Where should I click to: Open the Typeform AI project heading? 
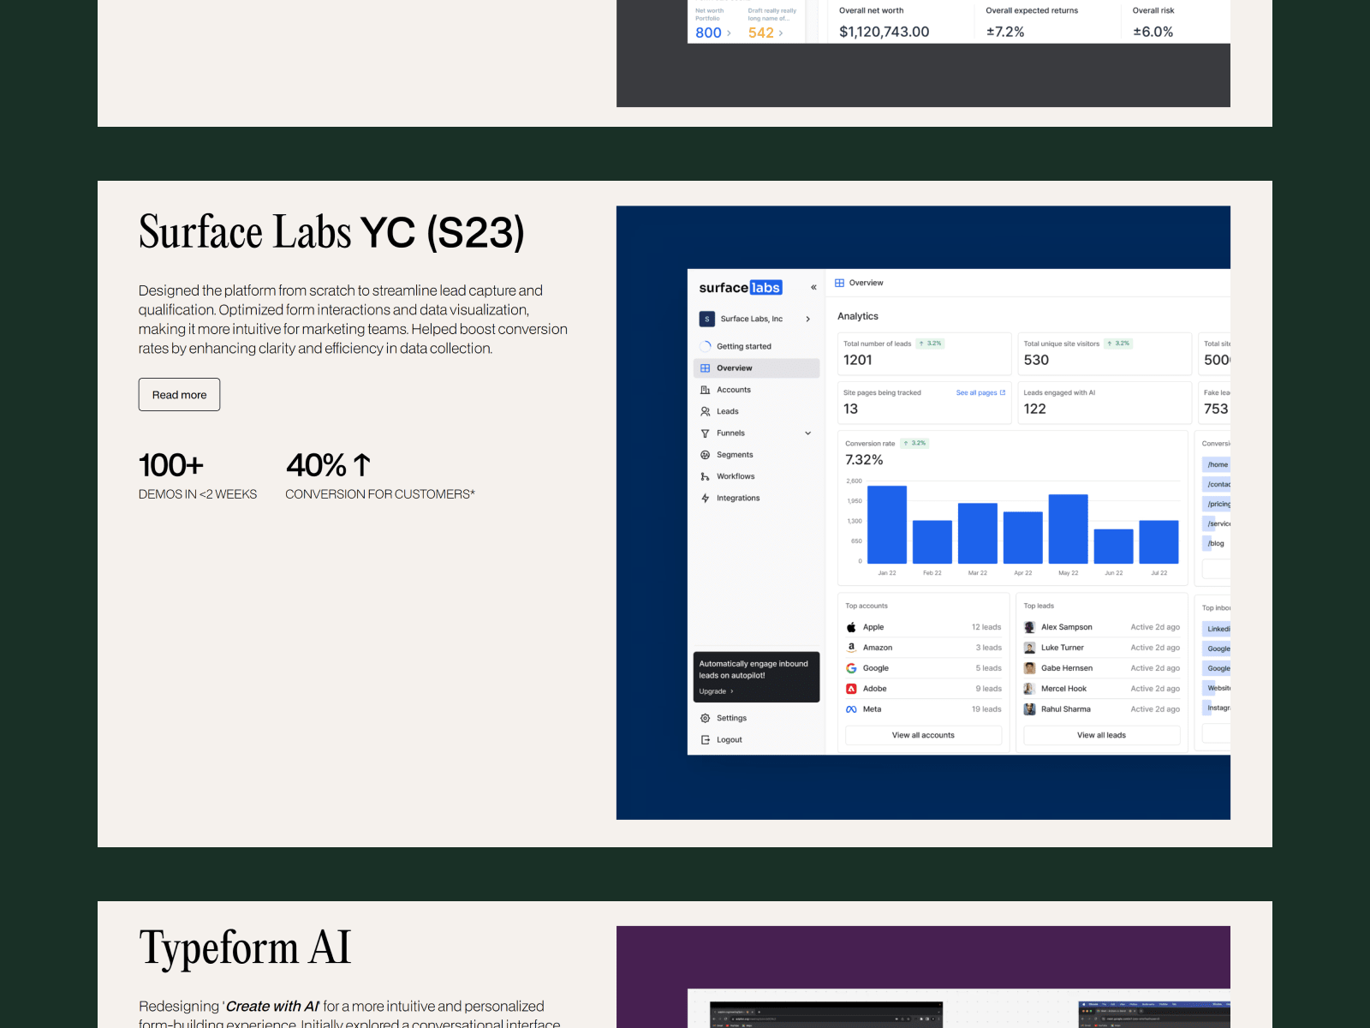pyautogui.click(x=245, y=948)
